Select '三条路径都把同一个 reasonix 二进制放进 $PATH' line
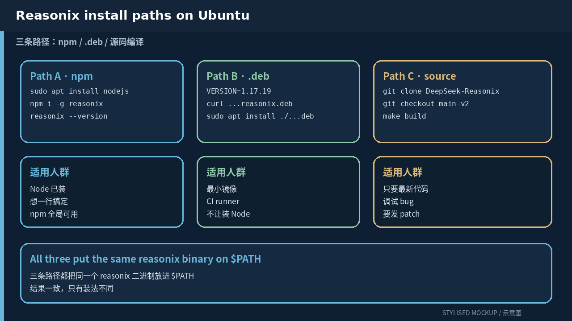The height and width of the screenshot is (321, 572). point(112,276)
